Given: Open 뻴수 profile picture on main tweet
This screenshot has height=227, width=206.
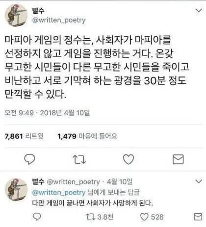Looking at the screenshot, I should tap(16, 15).
